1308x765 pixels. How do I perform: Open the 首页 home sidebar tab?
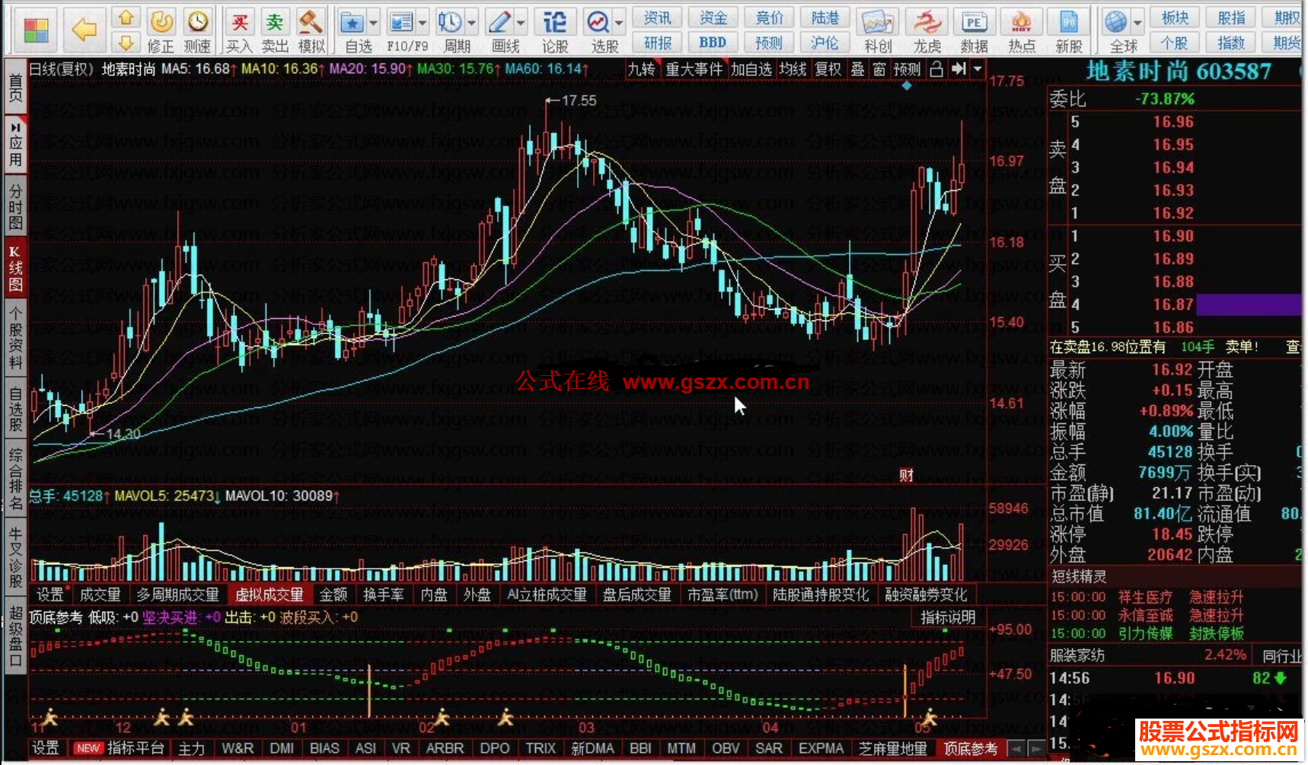click(x=15, y=88)
